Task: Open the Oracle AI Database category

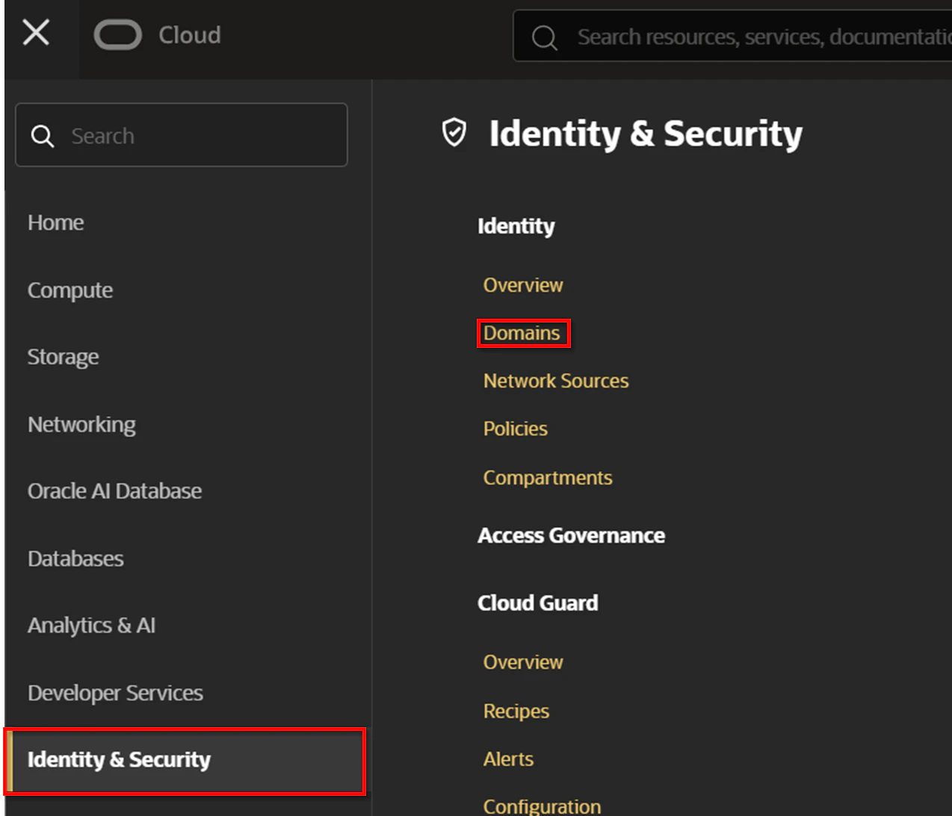Action: coord(114,491)
